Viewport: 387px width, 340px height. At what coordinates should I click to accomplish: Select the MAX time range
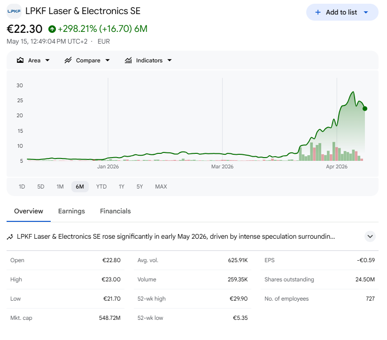click(161, 187)
